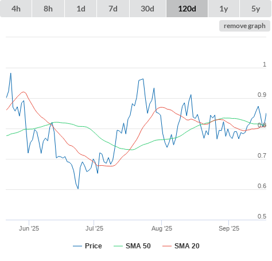Screen dimensions: 272x261
Task: Click the Sep '25 axis label
Action: click(229, 228)
